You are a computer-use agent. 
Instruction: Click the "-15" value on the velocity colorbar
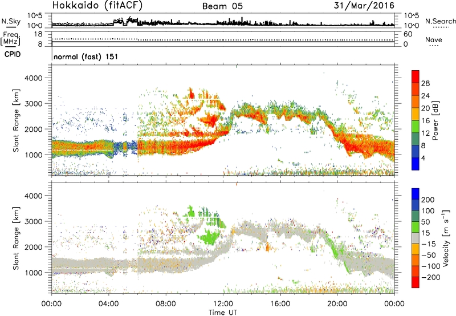pyautogui.click(x=429, y=244)
